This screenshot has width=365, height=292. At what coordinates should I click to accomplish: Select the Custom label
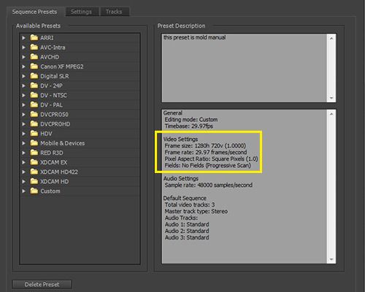click(50, 191)
